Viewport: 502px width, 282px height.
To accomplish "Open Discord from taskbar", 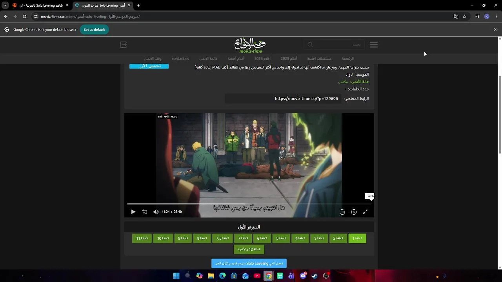I will point(303,276).
